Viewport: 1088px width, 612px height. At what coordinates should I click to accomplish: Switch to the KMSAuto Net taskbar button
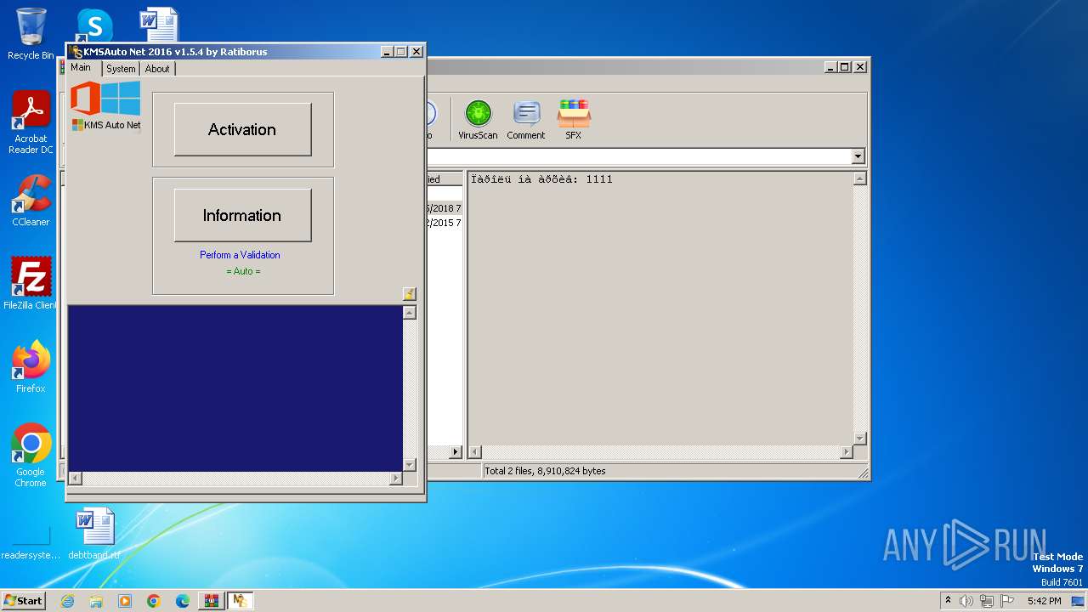tap(240, 601)
